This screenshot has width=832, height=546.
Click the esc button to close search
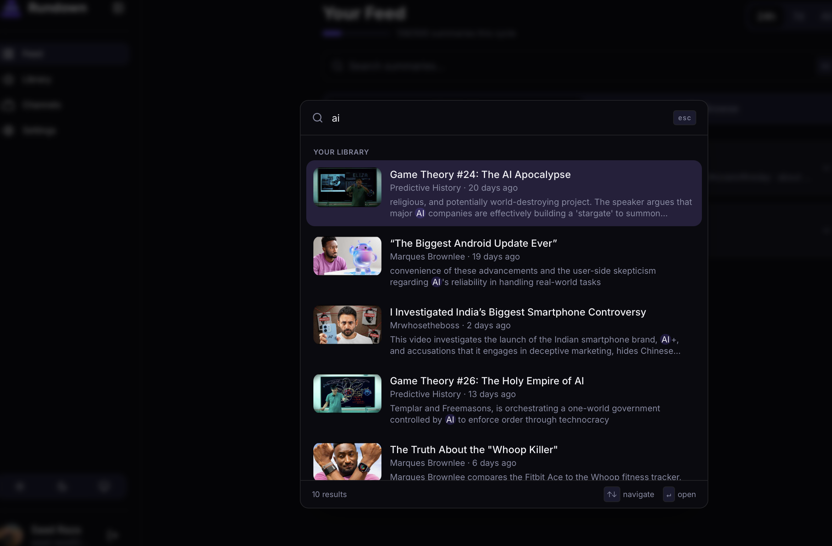684,118
